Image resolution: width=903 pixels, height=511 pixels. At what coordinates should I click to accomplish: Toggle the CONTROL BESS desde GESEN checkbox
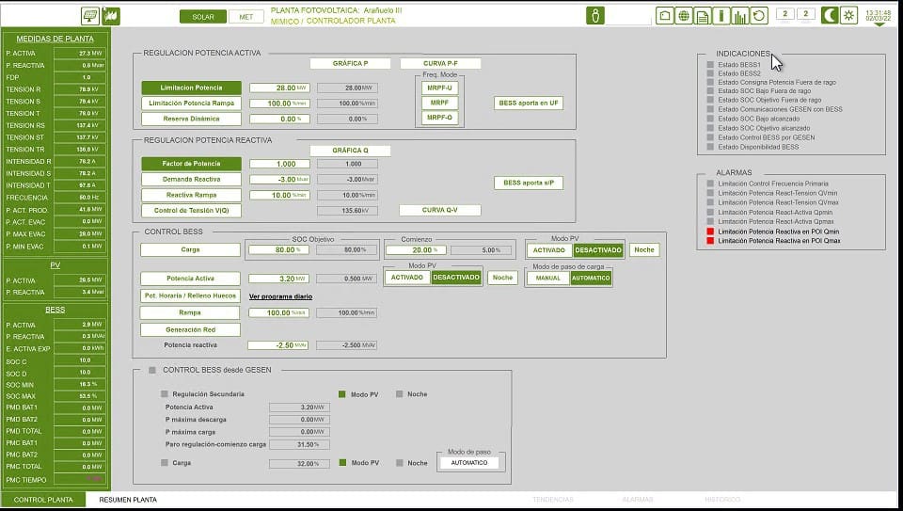pyautogui.click(x=152, y=370)
